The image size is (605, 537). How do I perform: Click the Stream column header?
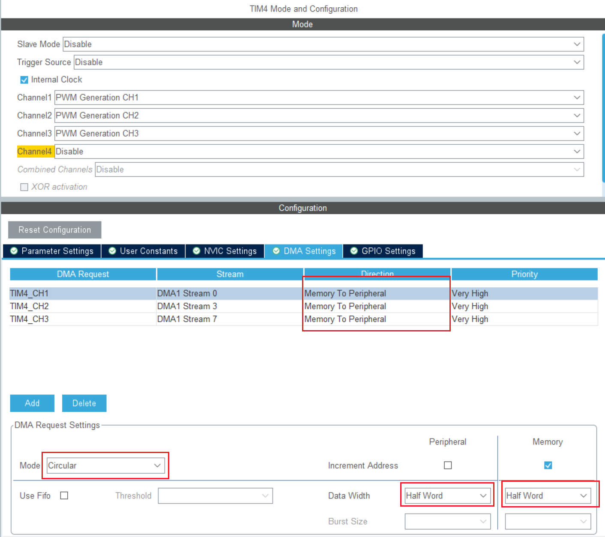[x=230, y=274]
